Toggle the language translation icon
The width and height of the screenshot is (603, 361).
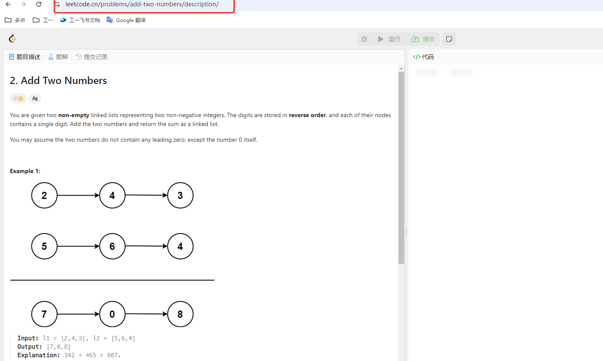click(35, 98)
